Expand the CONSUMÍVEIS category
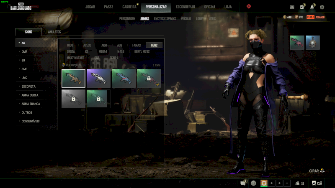335x188 pixels. (36, 121)
